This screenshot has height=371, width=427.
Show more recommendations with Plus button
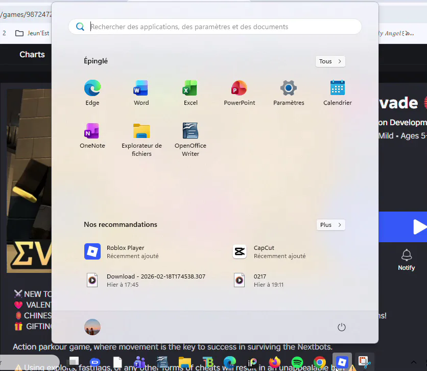(x=330, y=225)
